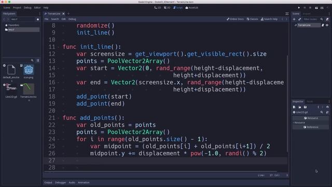Viewport: 332px width, 187px height.
Task: Go back in FileSystem history
Action: click(x=4, y=19)
